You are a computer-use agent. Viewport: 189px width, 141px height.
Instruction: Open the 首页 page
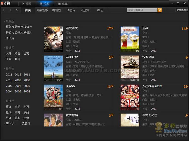coord(28,10)
